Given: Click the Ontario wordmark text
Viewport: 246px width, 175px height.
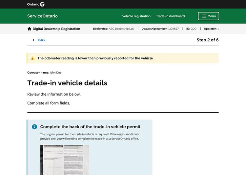Looking at the screenshot, I should coord(33,4).
